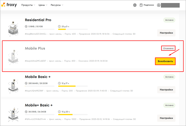Click the Mobile Basic + phone illustration
This screenshot has height=126, width=186.
coord(13,86)
